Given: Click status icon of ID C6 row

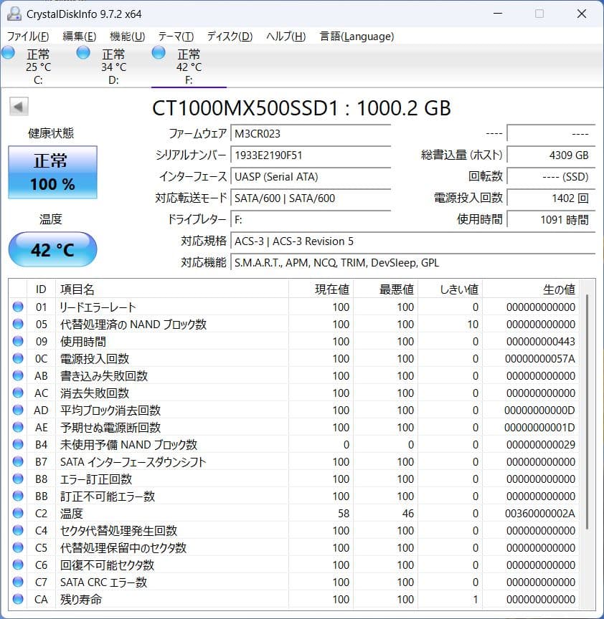Looking at the screenshot, I should 18,565.
